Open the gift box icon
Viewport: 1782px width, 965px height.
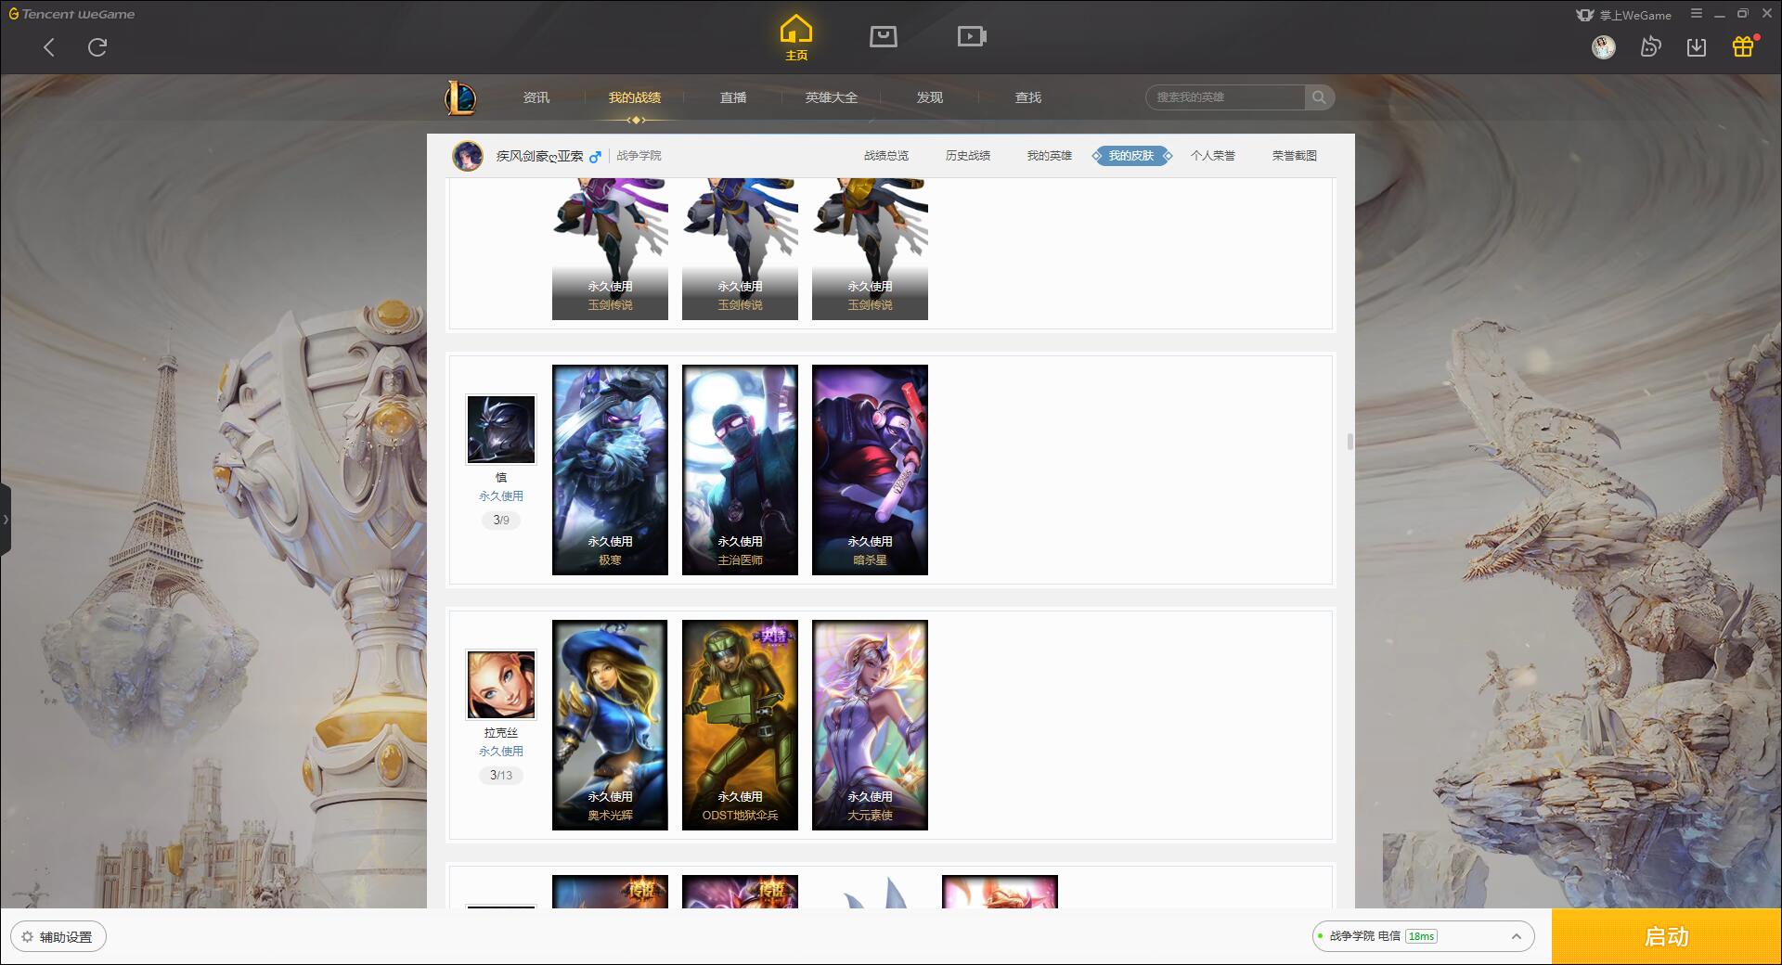coord(1743,46)
